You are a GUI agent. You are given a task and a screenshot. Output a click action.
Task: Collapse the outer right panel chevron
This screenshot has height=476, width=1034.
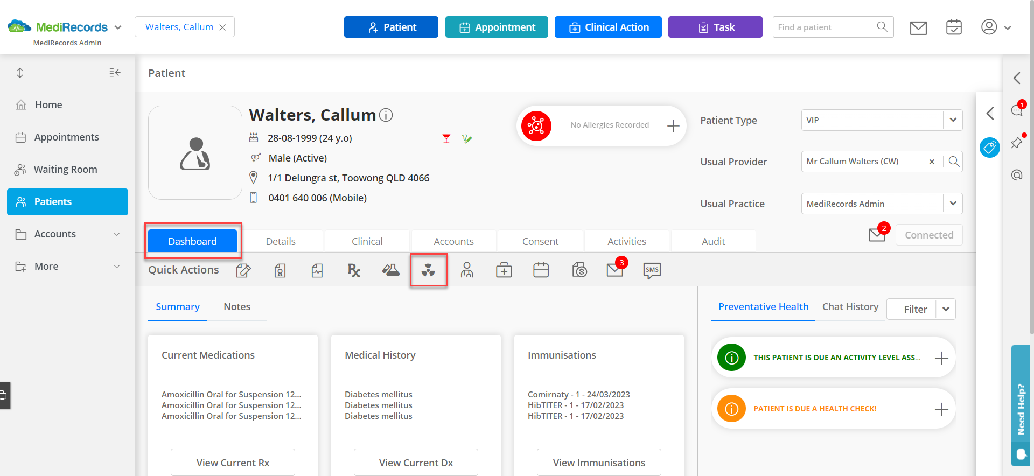tap(1017, 78)
